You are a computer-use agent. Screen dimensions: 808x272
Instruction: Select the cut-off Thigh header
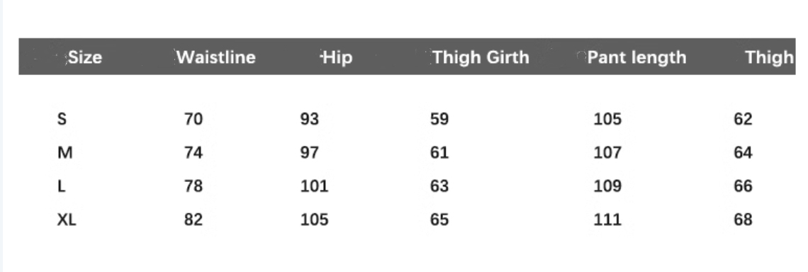point(769,57)
